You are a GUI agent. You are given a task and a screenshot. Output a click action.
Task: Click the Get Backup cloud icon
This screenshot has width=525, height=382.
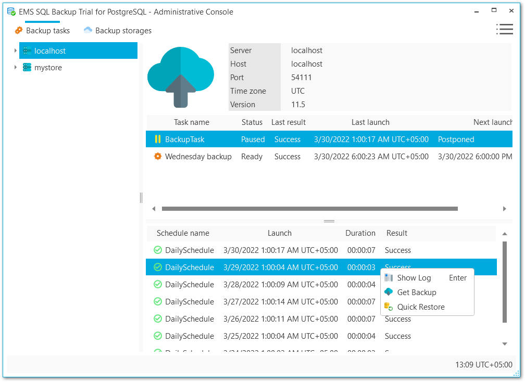(x=389, y=292)
